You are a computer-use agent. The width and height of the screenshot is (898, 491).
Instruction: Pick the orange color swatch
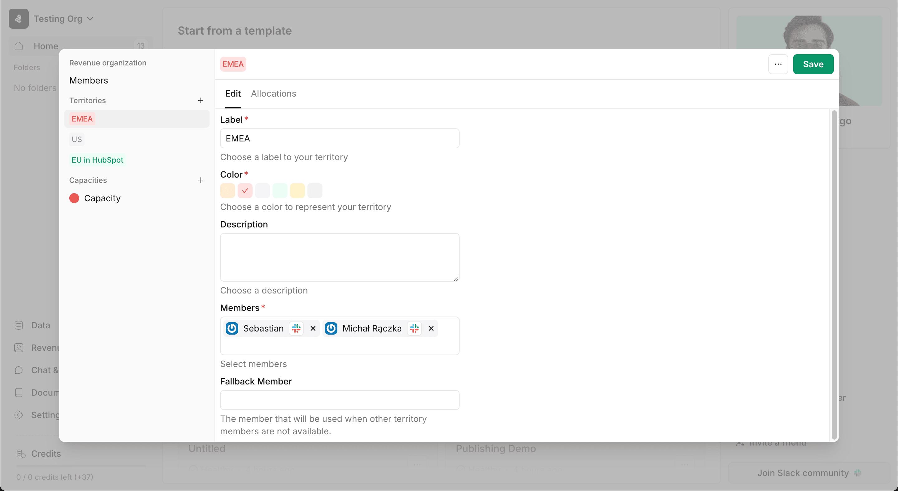(227, 190)
